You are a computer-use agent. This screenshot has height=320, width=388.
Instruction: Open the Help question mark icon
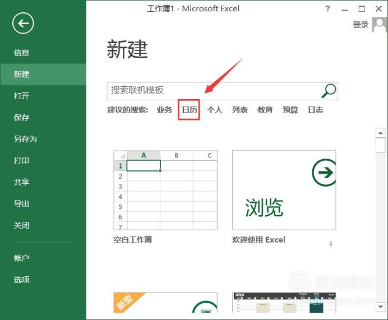click(x=327, y=9)
